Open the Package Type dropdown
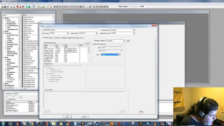This screenshot has width=224, height=126. pos(134,30)
